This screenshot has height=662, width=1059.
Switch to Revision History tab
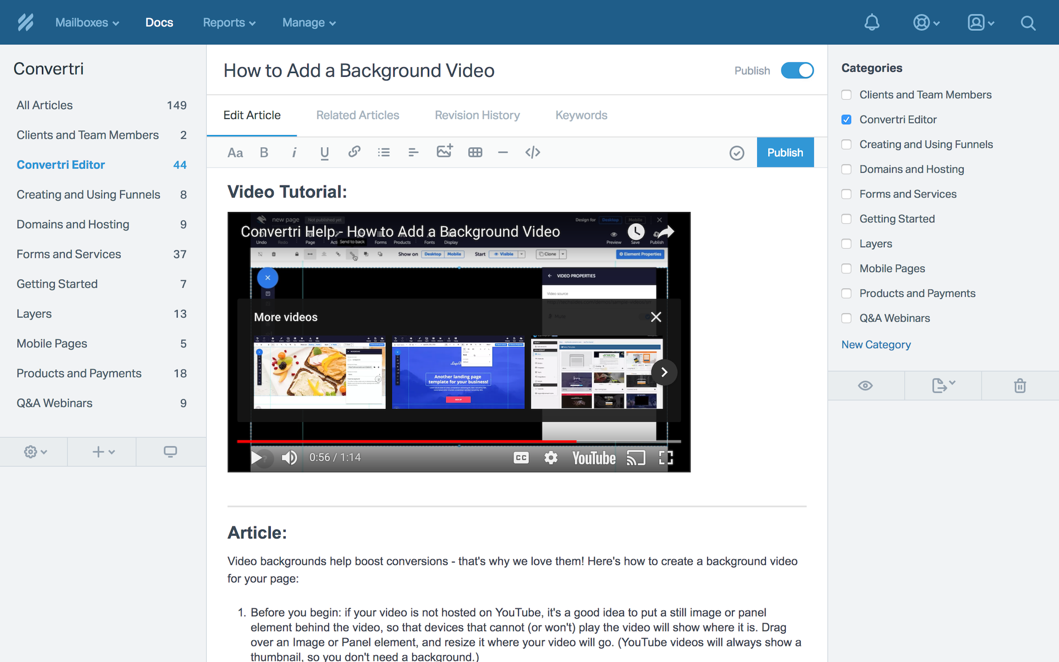pyautogui.click(x=477, y=115)
